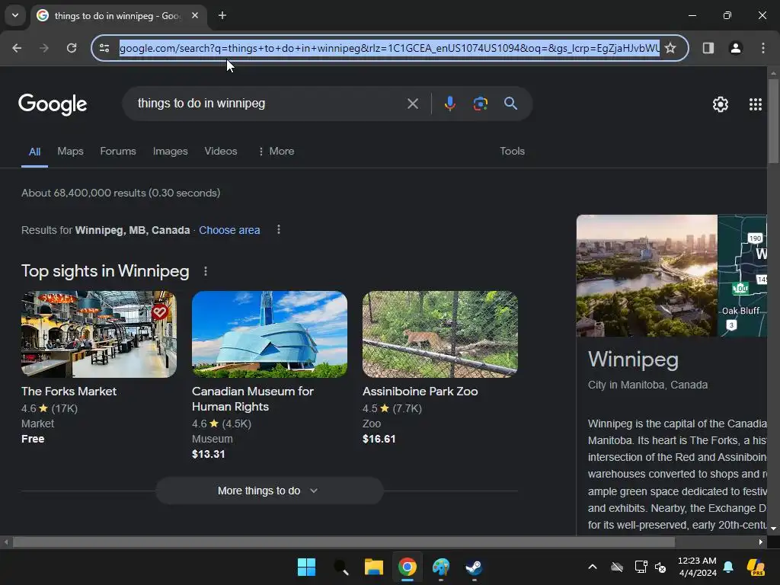Open Canadian Museum for Human Rights photo
The width and height of the screenshot is (780, 585).
(x=270, y=334)
